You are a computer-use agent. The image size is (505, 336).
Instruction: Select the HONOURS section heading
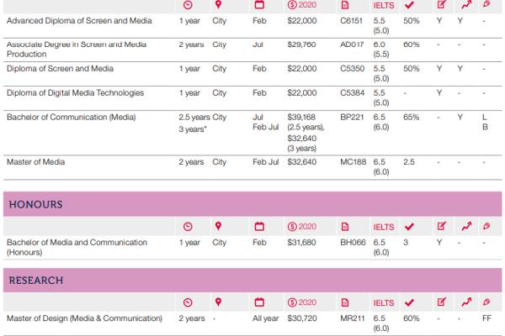35,204
